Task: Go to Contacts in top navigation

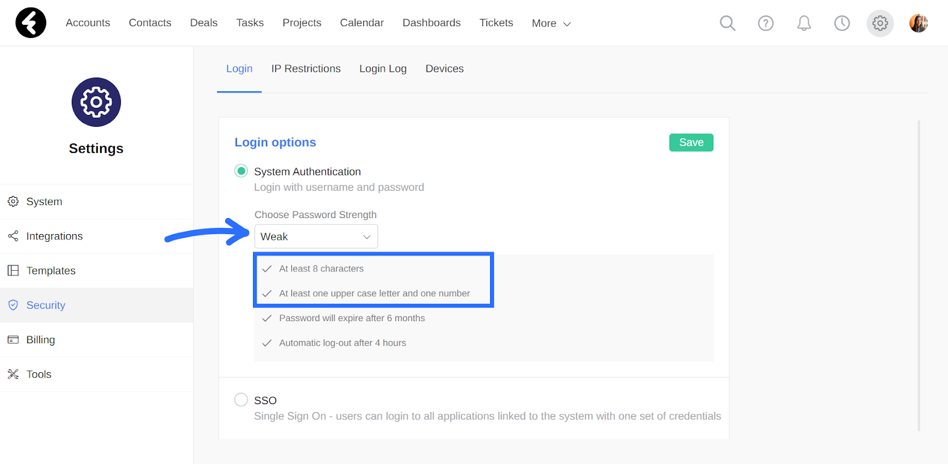Action: point(150,23)
